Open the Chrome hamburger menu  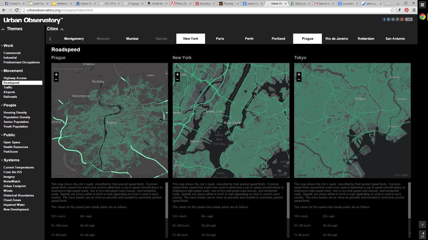pos(414,10)
